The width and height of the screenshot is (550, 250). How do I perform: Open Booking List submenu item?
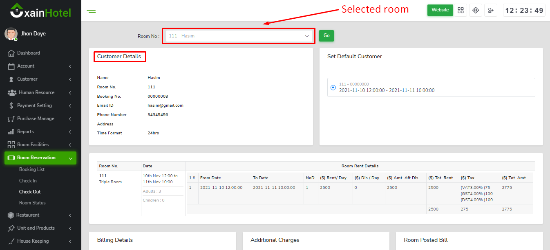coord(32,169)
